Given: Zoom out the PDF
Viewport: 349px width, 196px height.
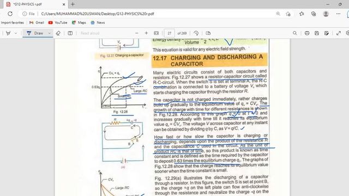Looking at the screenshot, I should [137, 33].
